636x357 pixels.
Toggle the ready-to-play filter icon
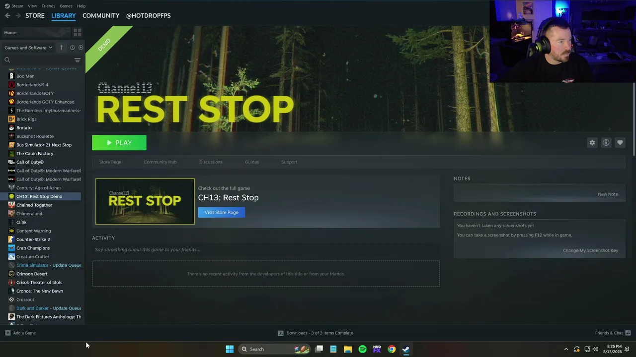[81, 48]
